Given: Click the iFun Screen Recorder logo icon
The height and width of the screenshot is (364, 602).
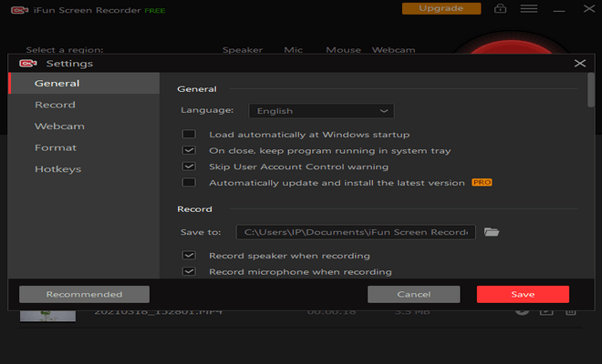Looking at the screenshot, I should (x=19, y=10).
